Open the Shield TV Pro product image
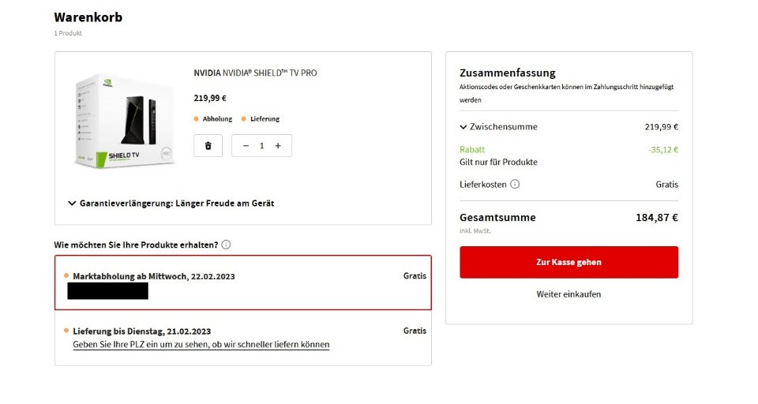Viewport: 758px width, 404px height. coord(125,121)
